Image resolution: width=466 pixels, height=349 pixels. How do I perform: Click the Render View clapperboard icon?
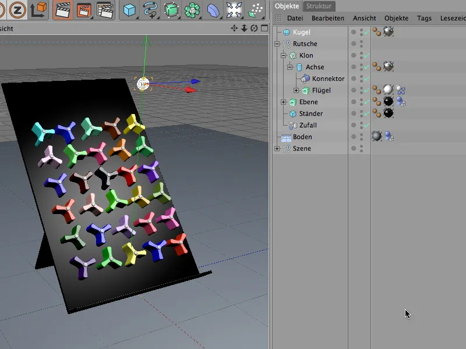click(63, 10)
